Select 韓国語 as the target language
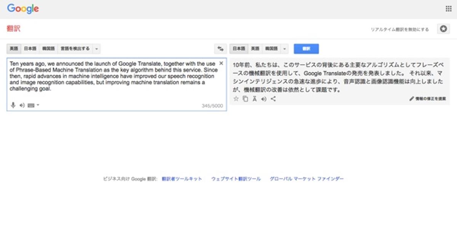 271,49
